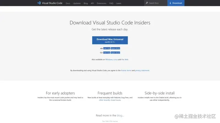
Task: Click the download arrow icon in header
Action: pos(170,3)
